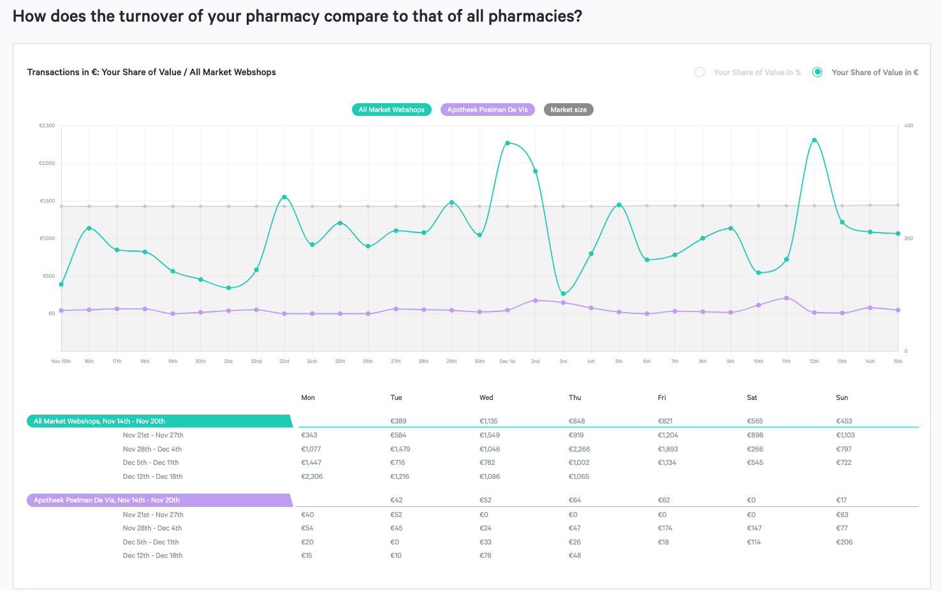Click the €389 market value cell

click(398, 421)
